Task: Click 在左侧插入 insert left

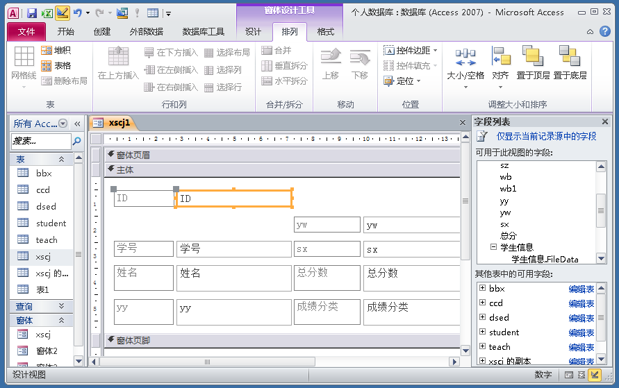Action: tap(171, 70)
